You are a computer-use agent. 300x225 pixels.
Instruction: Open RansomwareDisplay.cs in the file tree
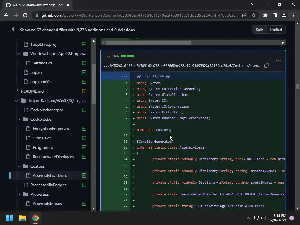point(53,157)
